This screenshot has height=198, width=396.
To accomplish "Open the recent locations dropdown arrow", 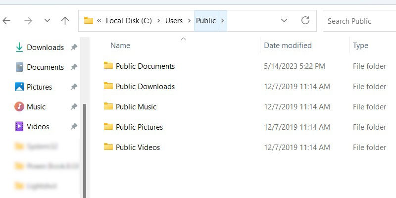I will 47,21.
